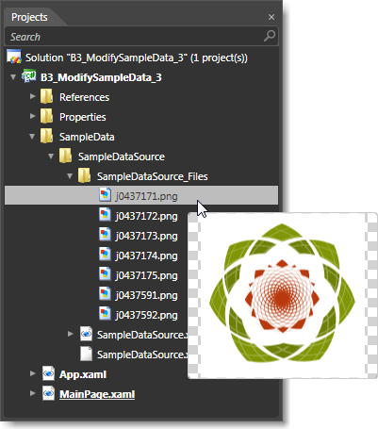
Task: Select the Solution "B3_ModifySampleData_3" row text
Action: point(137,58)
